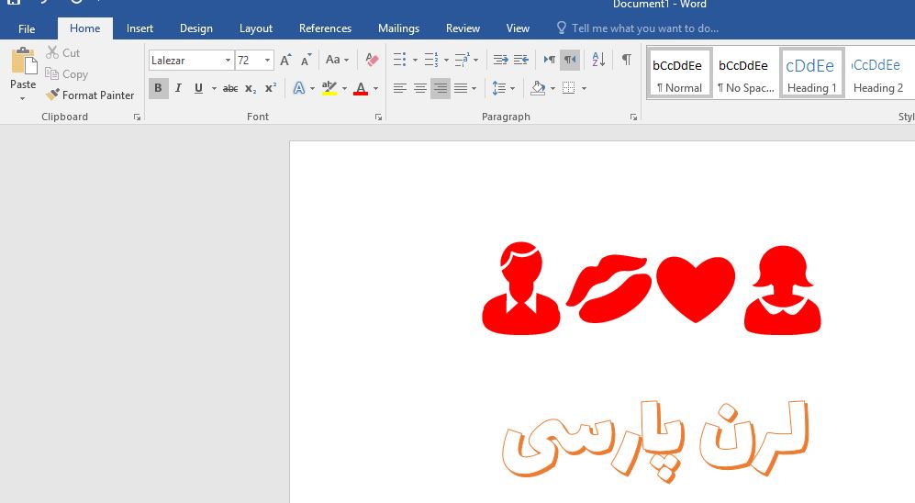Apply the Normal style
Image resolution: width=915 pixels, height=503 pixels.
(x=679, y=73)
